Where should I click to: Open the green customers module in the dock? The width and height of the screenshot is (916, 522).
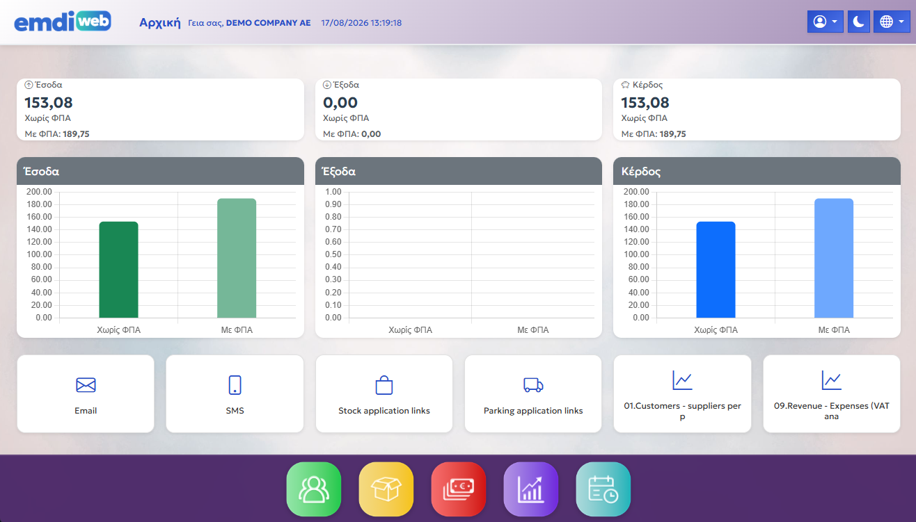[x=314, y=489]
